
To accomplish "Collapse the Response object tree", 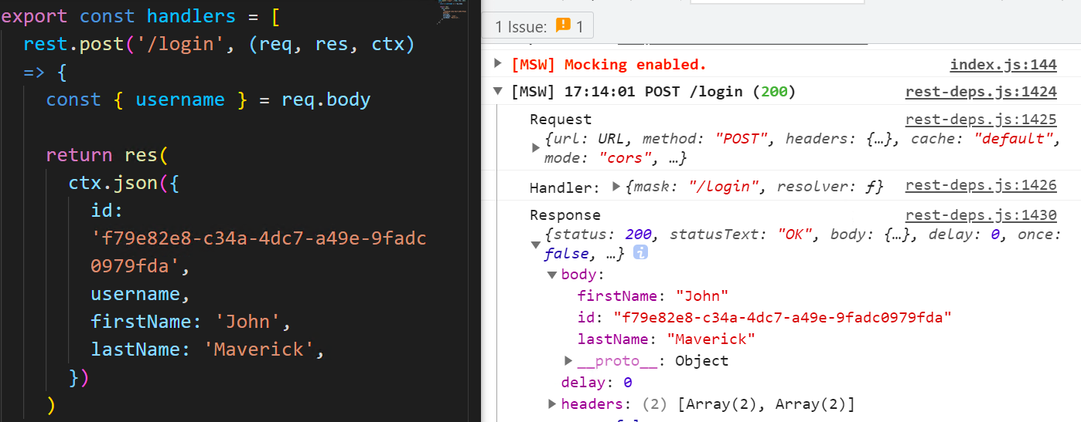I will [x=535, y=245].
